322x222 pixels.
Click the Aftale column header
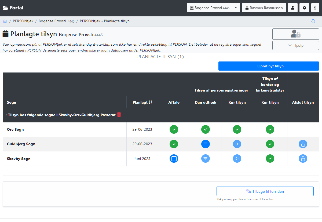coord(174,102)
